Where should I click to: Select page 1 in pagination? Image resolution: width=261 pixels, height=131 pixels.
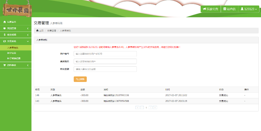click(x=146, y=108)
